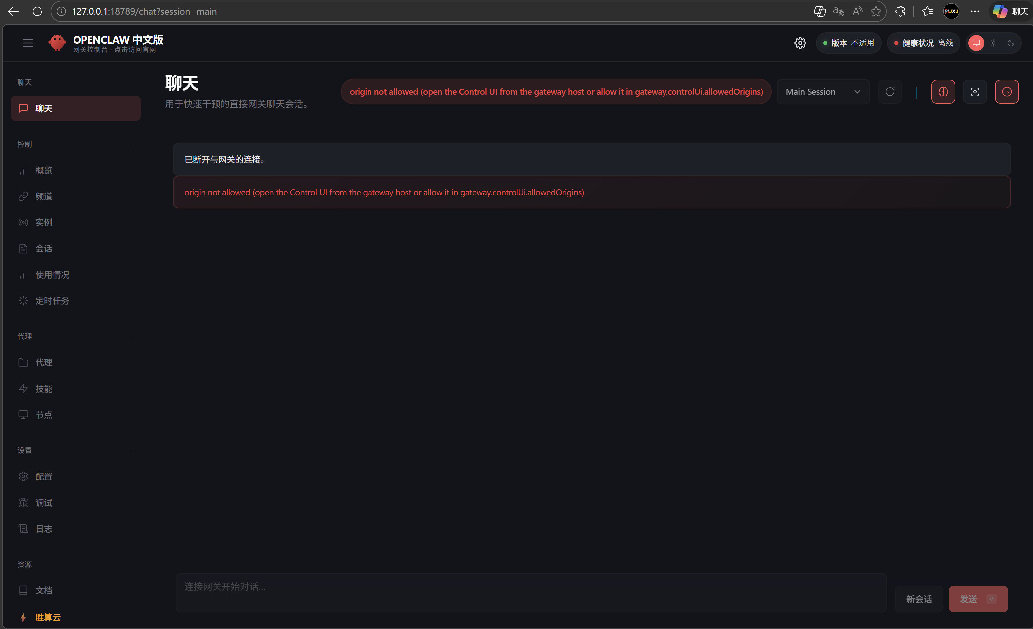Viewport: 1033px width, 629px height.
Task: Switch to light theme using sun icon
Action: pos(994,43)
